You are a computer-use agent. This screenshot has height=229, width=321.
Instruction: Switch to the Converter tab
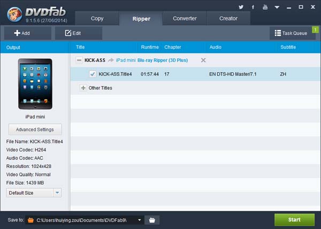tap(185, 18)
